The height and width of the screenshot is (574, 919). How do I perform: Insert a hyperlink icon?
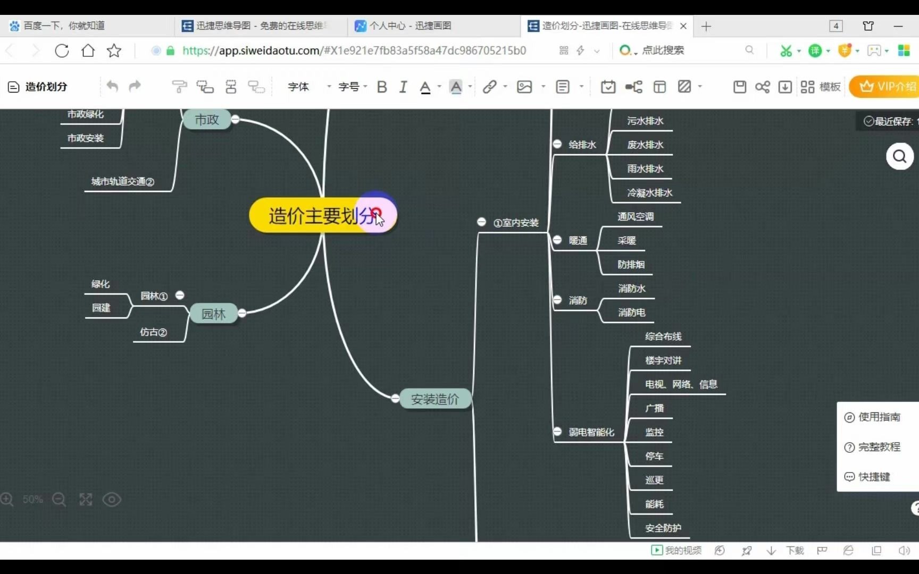pyautogui.click(x=489, y=87)
